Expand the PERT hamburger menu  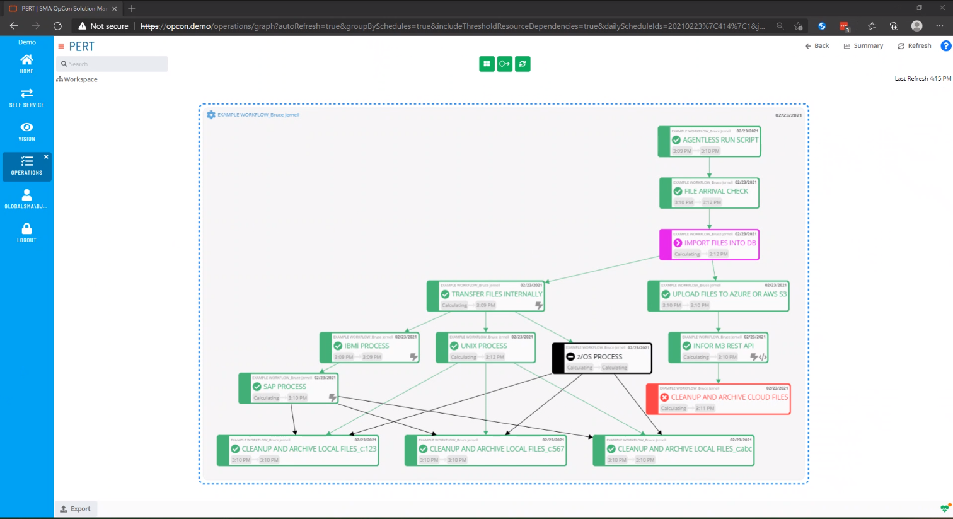pyautogui.click(x=61, y=46)
